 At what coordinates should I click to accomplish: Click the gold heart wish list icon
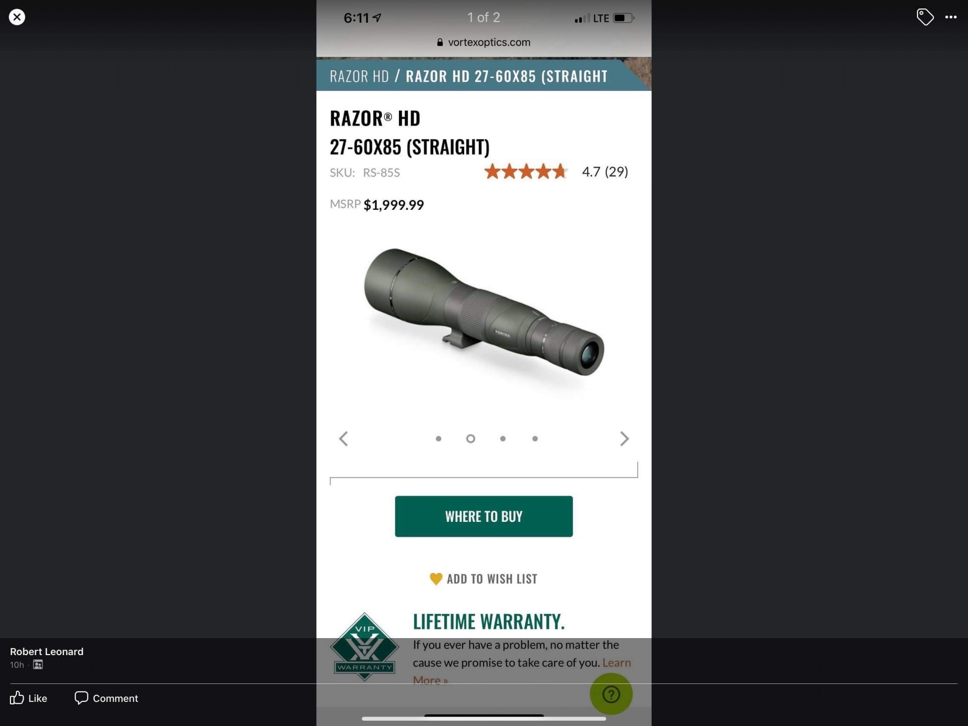tap(436, 579)
